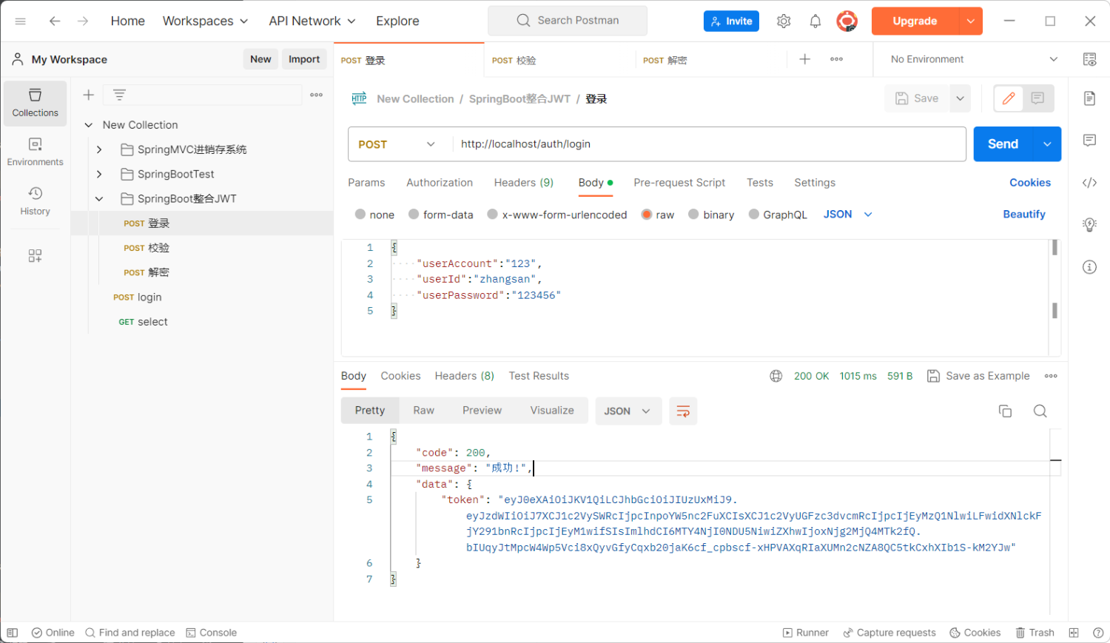The image size is (1110, 643).
Task: Switch to the Authorization tab
Action: pyautogui.click(x=440, y=183)
